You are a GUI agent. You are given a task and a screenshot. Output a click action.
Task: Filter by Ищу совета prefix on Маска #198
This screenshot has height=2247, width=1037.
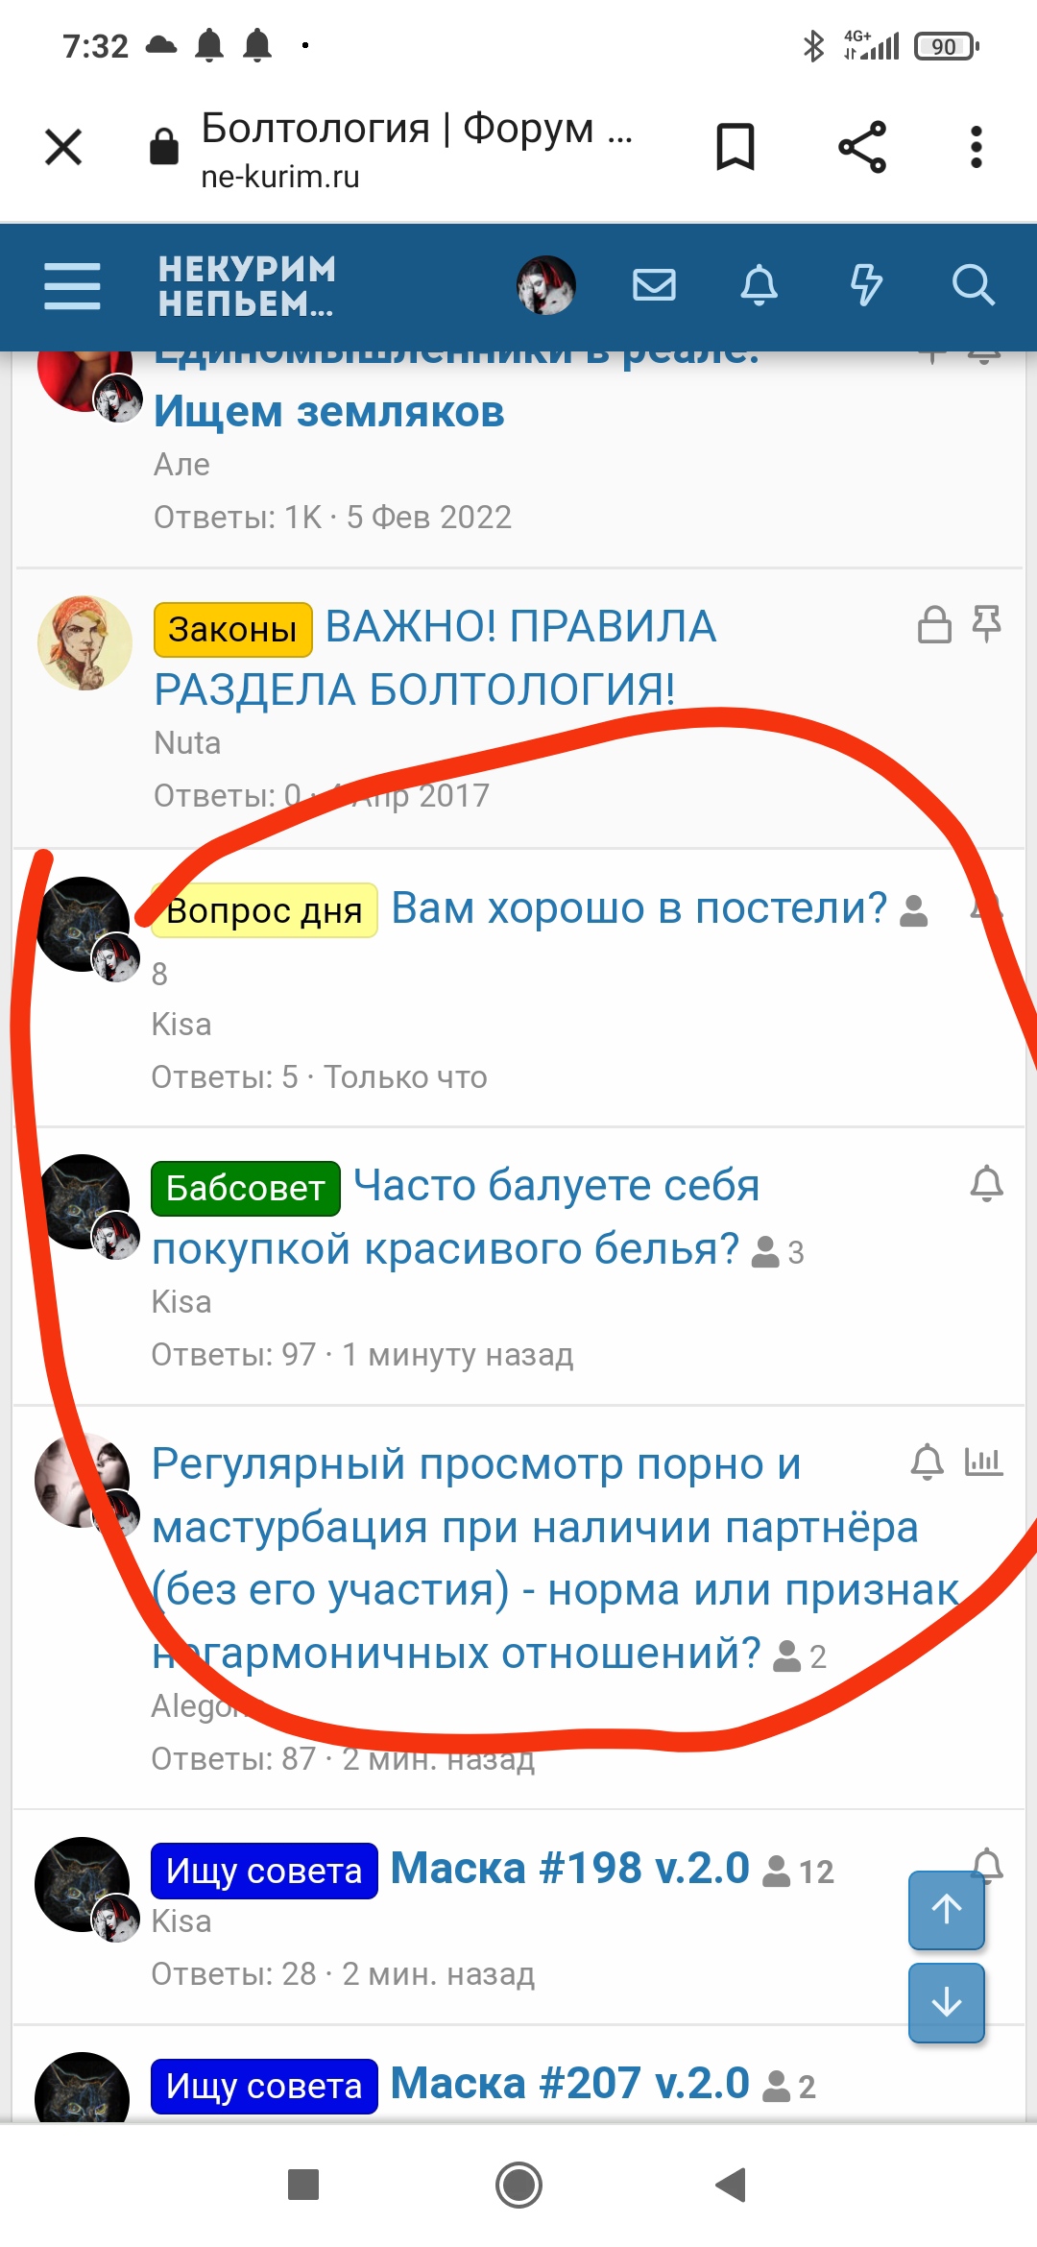(264, 1871)
